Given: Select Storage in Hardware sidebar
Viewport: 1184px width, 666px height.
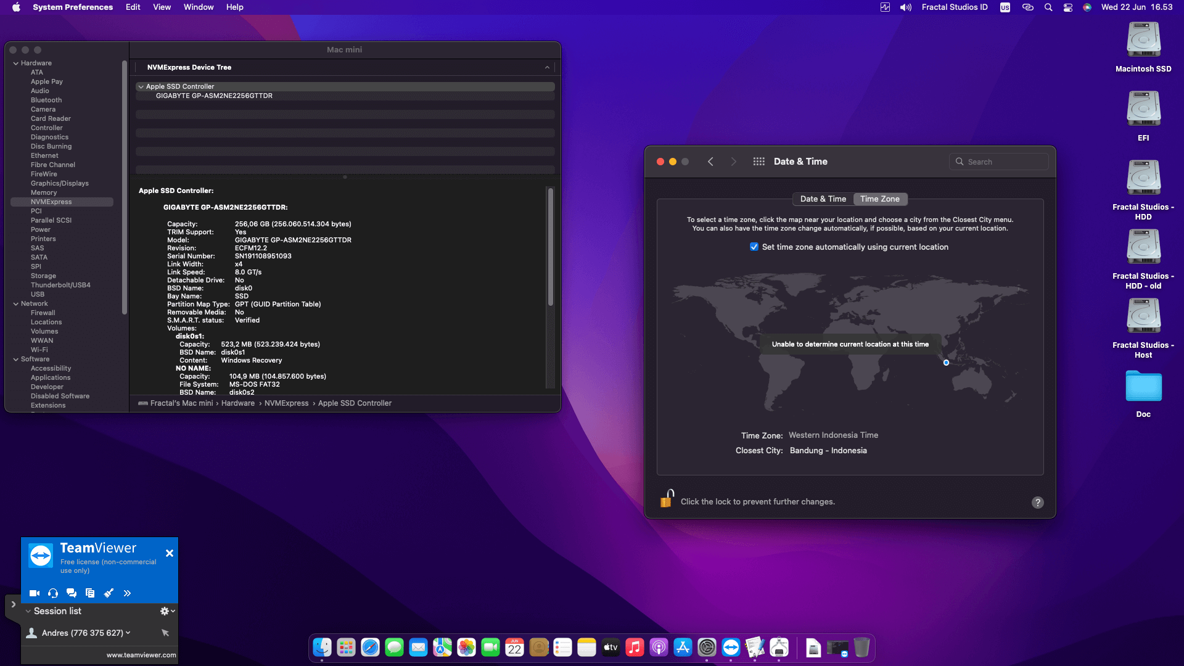Looking at the screenshot, I should [x=43, y=276].
